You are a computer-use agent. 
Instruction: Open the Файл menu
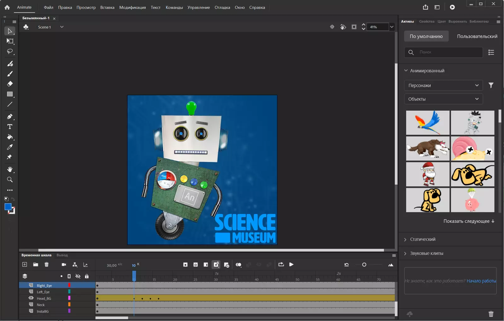tap(49, 7)
